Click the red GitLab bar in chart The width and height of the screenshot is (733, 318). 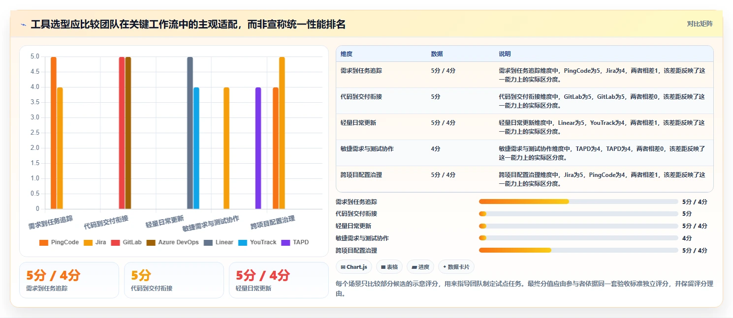[122, 133]
